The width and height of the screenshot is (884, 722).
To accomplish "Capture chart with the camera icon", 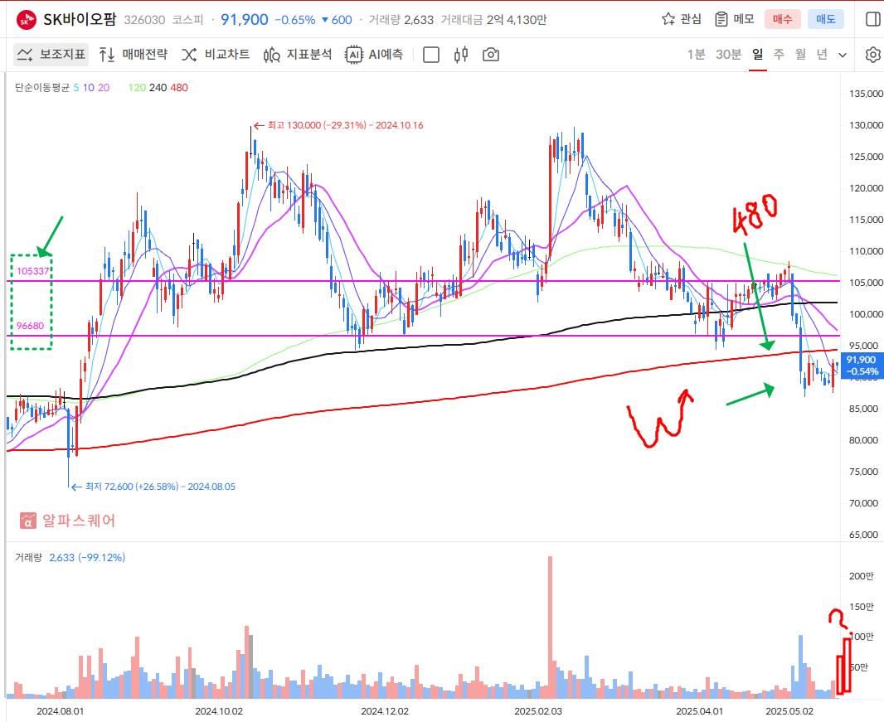I will 490,55.
